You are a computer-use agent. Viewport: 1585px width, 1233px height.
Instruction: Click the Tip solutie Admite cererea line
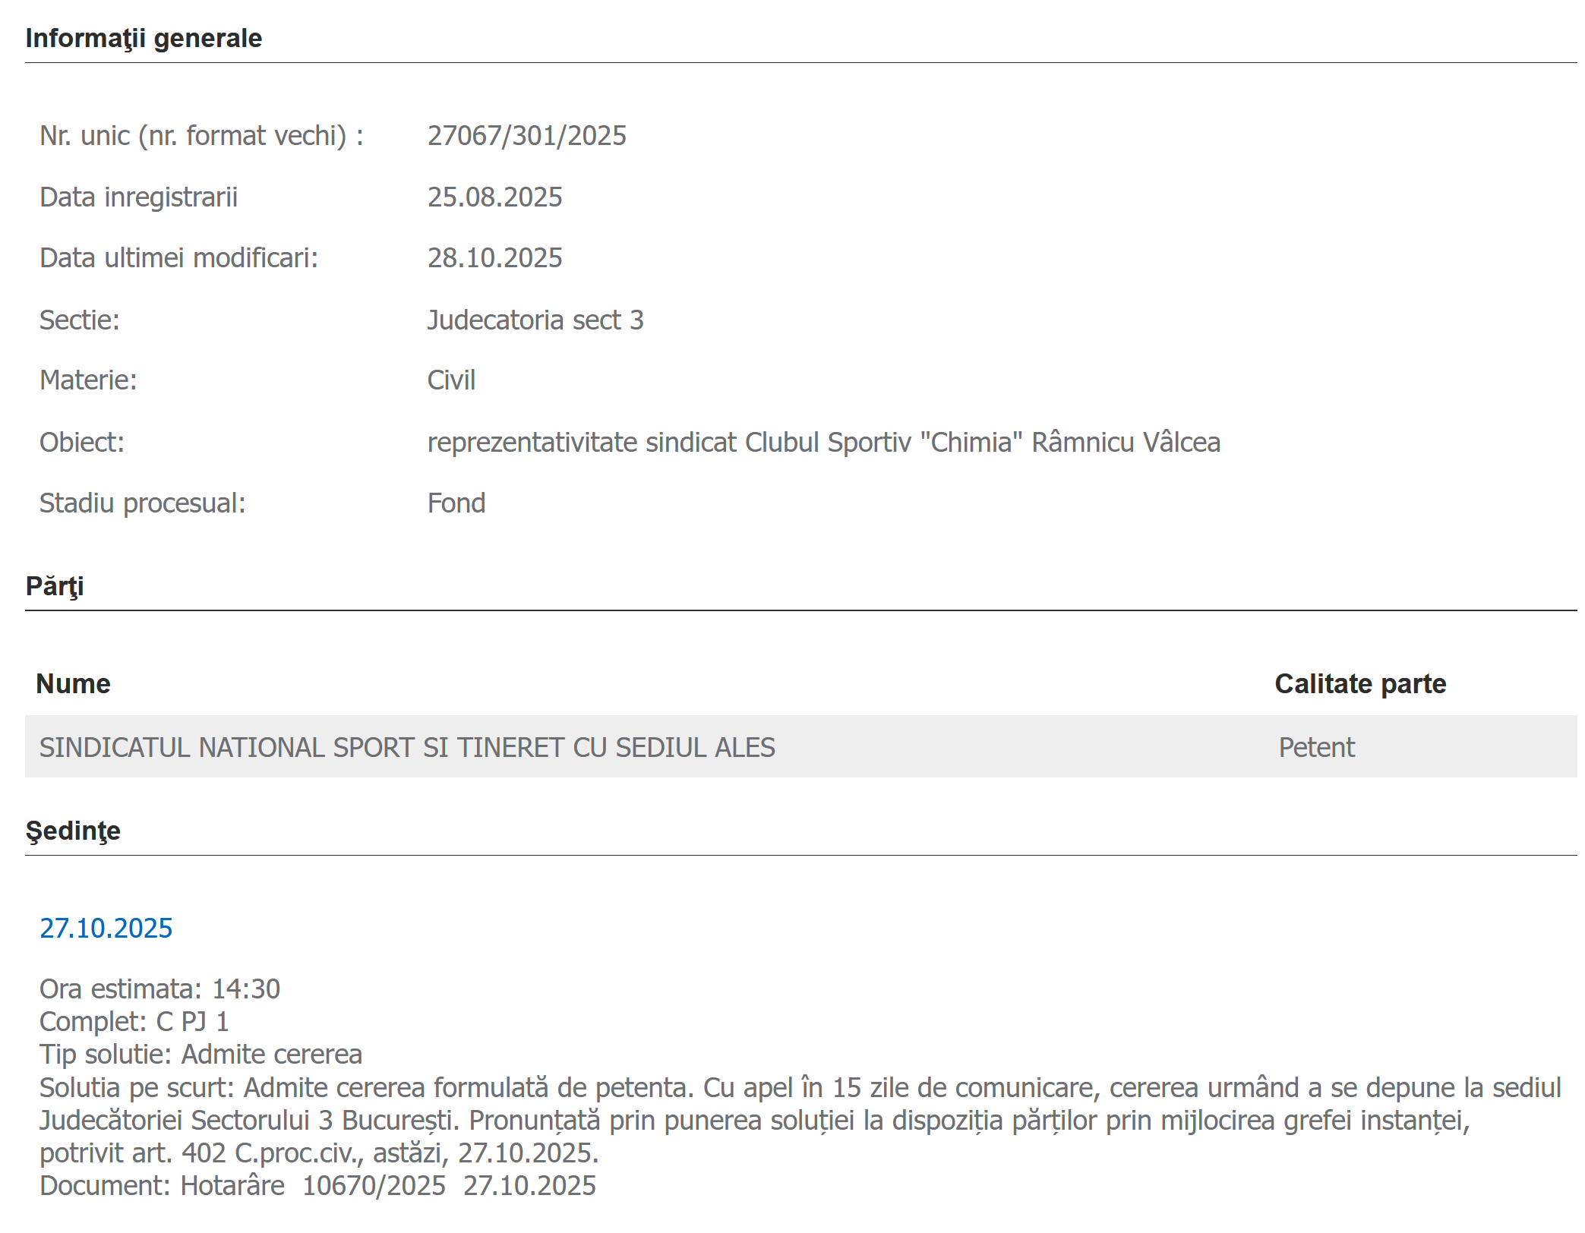[x=200, y=1055]
